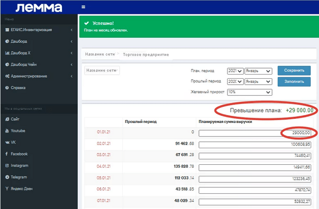Click the Дашборд Чейн pie icon
Screen dimensions: 319x209
[x=7, y=64]
